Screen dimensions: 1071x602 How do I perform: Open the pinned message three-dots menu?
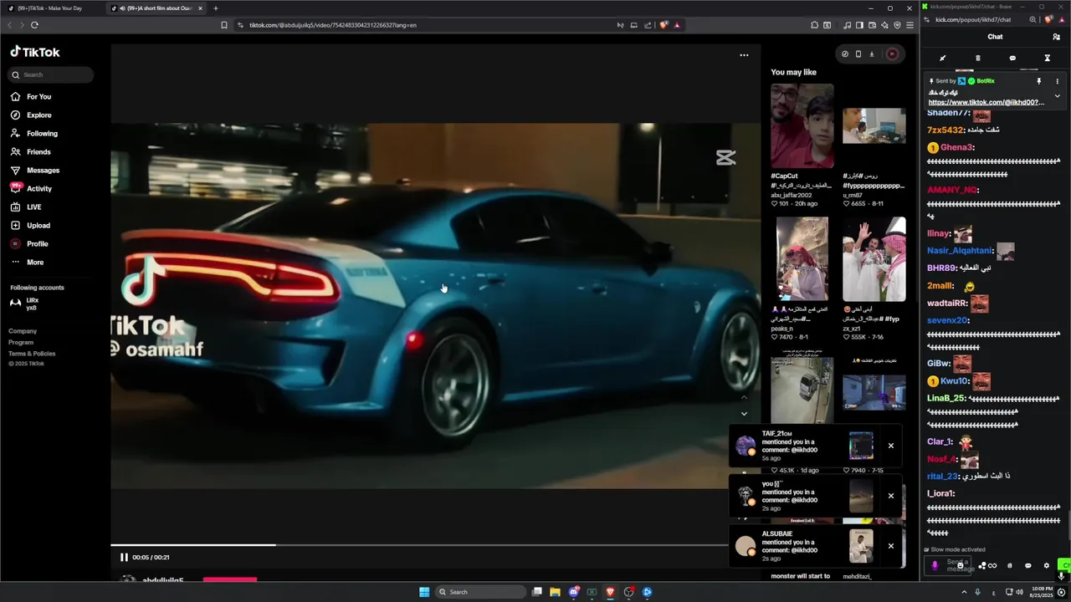pos(1057,81)
